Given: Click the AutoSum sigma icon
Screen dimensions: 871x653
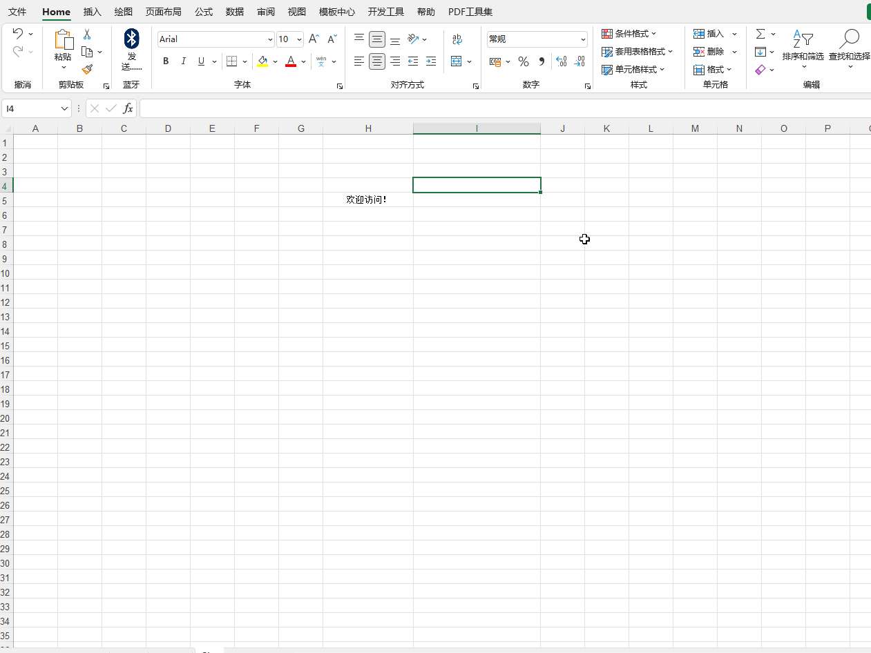Looking at the screenshot, I should click(x=760, y=34).
